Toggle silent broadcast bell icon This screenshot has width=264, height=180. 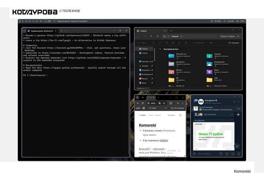click(x=227, y=154)
